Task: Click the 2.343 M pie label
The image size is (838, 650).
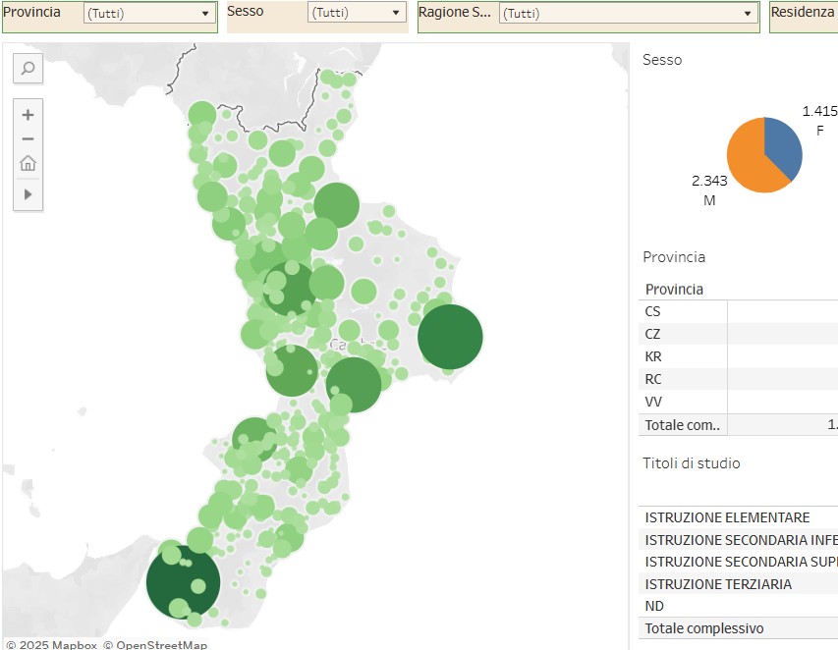Action: point(709,190)
